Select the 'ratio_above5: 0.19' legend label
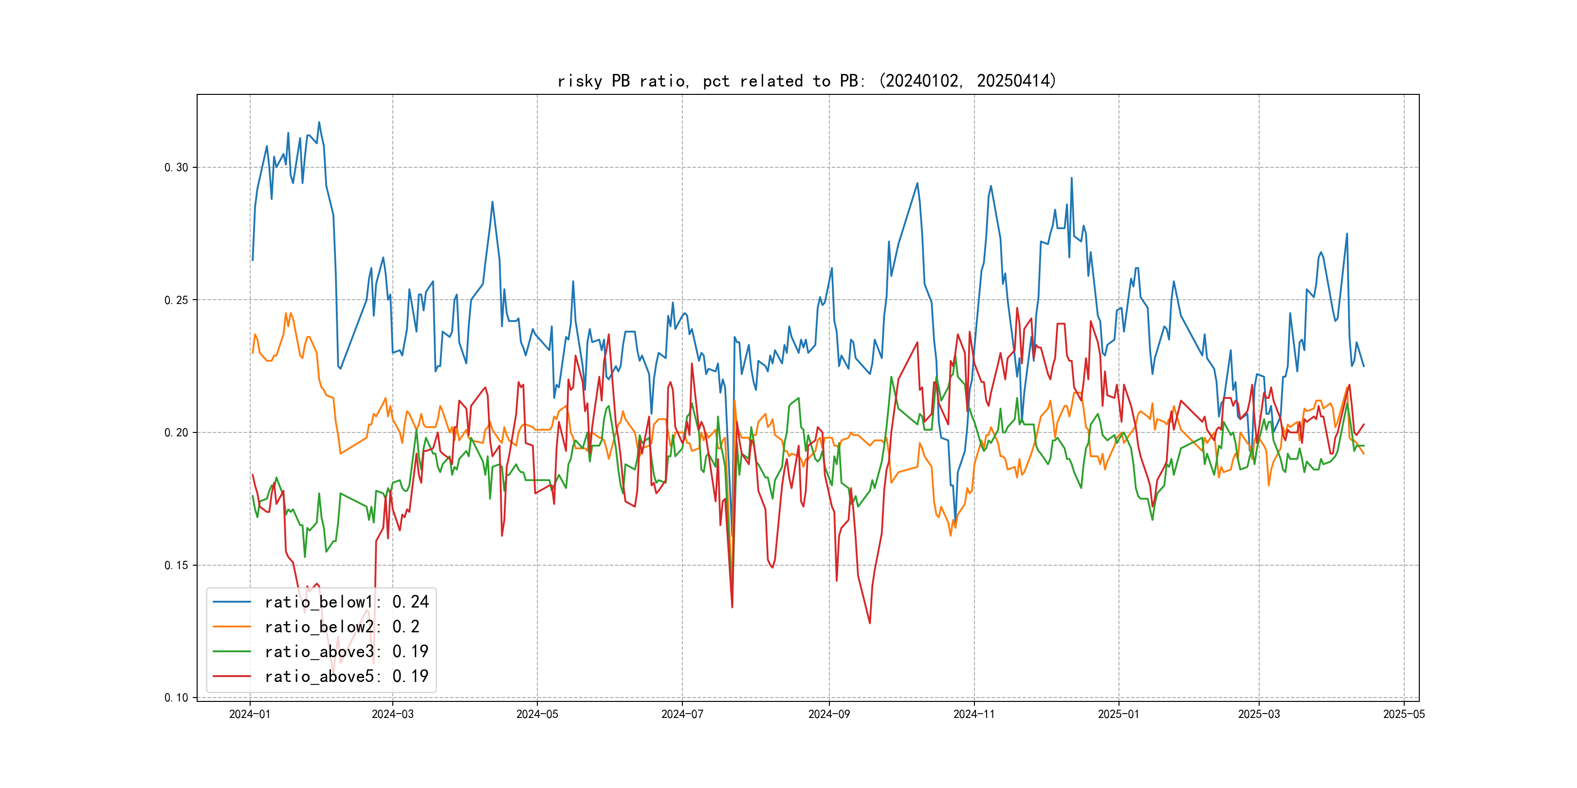1577x788 pixels. pos(347,676)
